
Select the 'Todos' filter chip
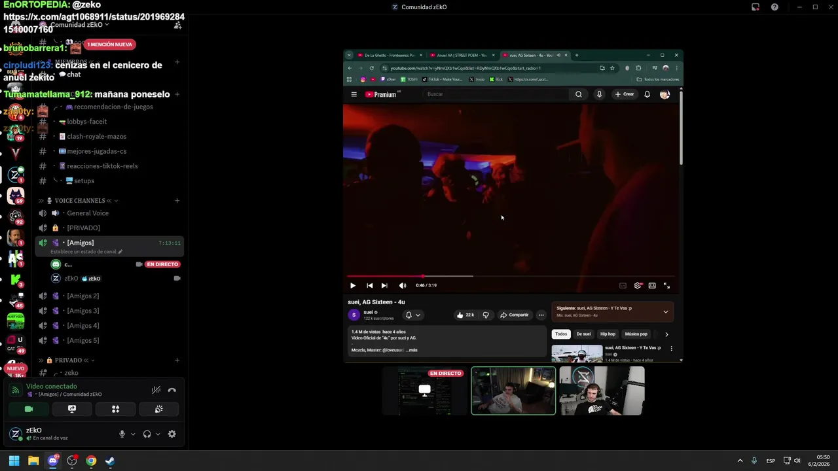(561, 334)
